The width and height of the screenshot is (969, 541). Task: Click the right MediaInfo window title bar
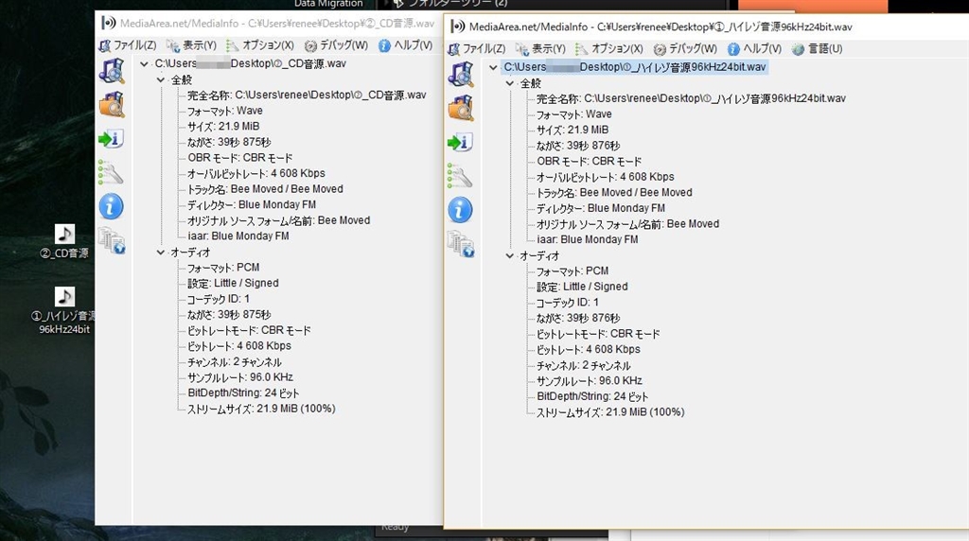(706, 26)
